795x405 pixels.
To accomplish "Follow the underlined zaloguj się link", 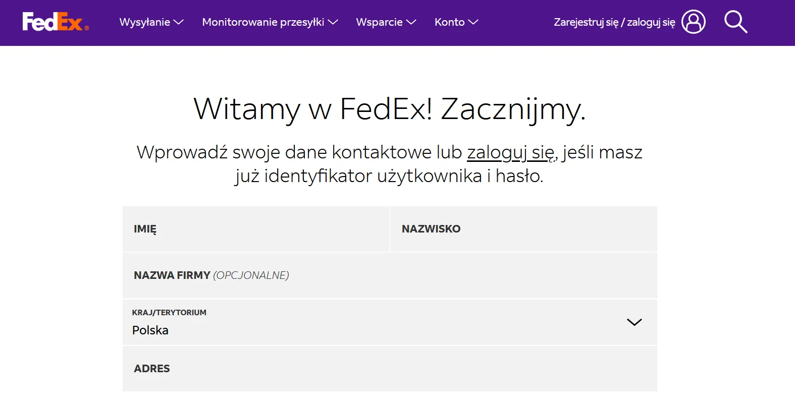I will tap(510, 152).
